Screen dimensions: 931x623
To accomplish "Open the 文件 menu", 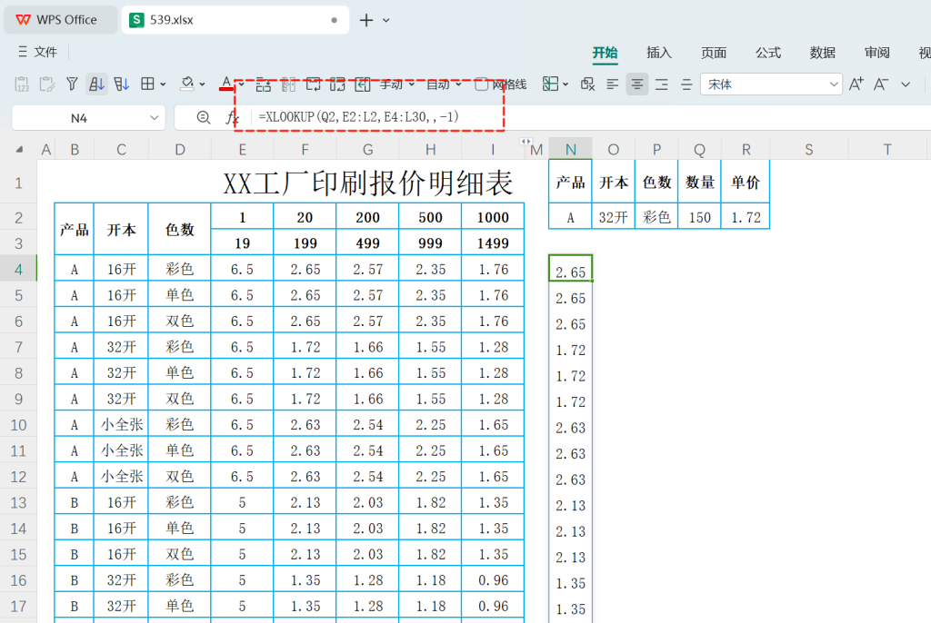I will (x=37, y=52).
